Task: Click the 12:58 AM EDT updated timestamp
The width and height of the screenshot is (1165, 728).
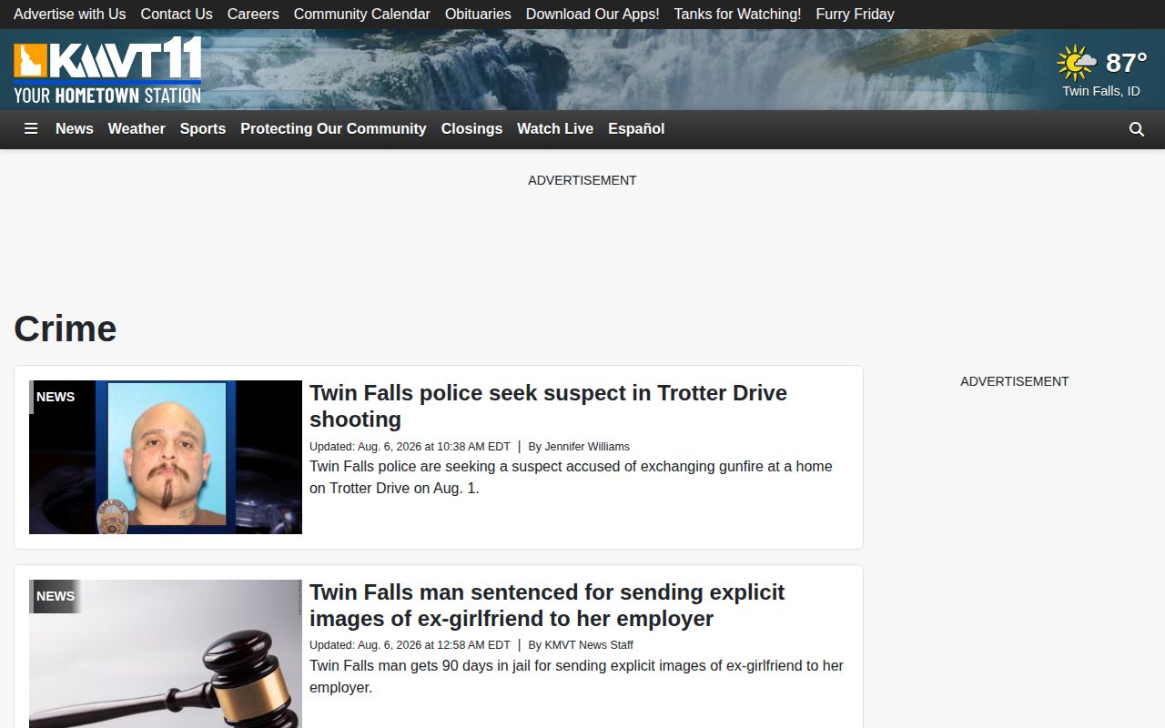Action: [410, 645]
